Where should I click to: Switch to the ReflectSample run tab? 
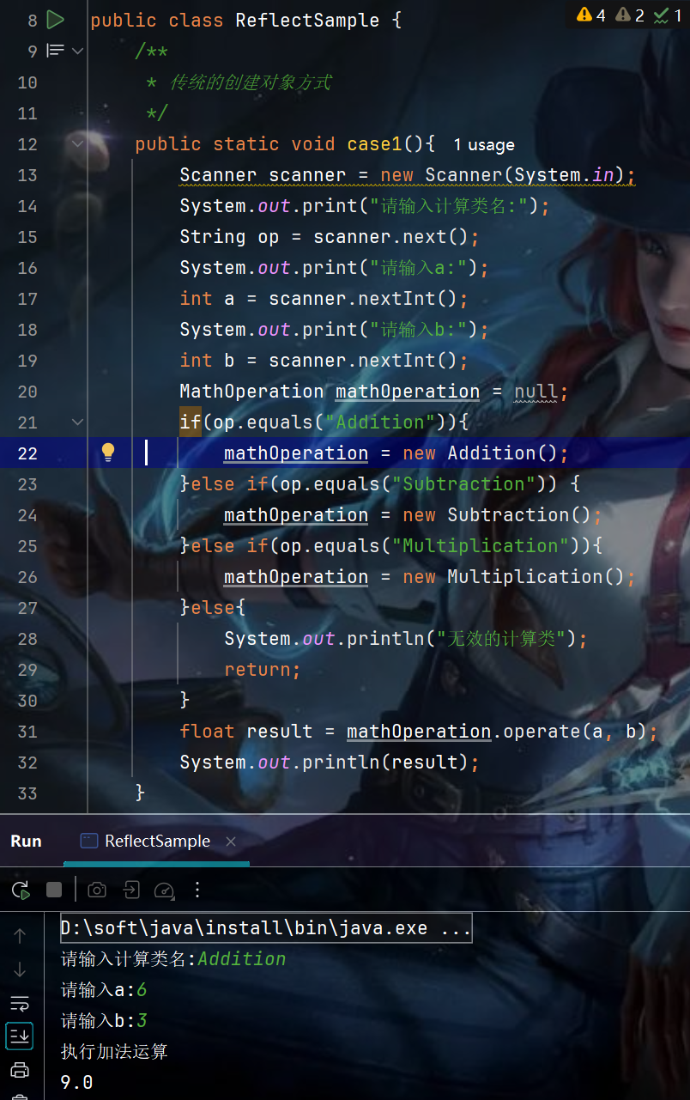click(x=156, y=842)
